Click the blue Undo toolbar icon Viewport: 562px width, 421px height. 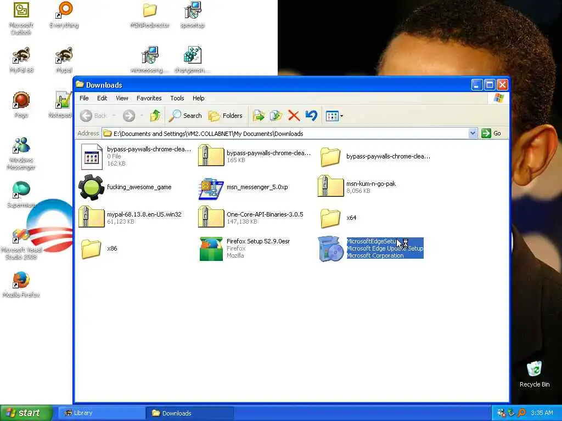point(312,116)
